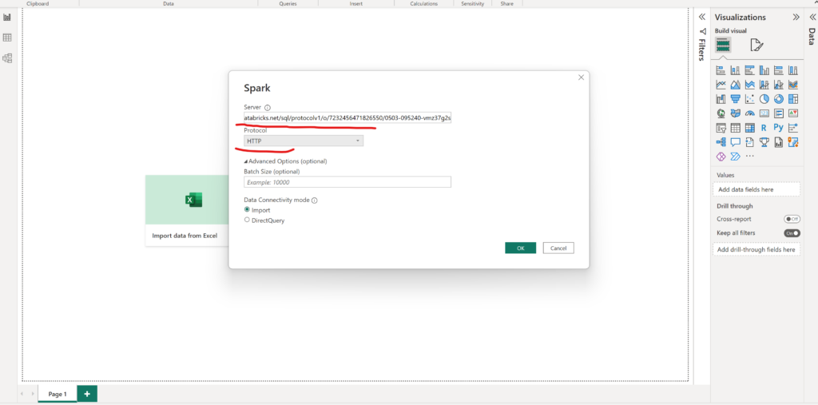Screen dimensions: 818x405
Task: Collapse the Visualizations pane chevron
Action: coord(796,17)
